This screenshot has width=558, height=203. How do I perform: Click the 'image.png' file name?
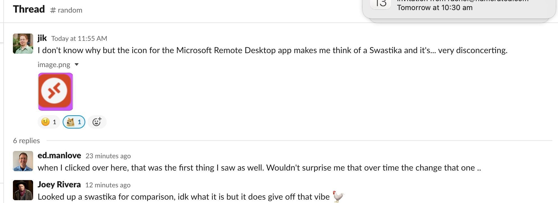(x=54, y=65)
